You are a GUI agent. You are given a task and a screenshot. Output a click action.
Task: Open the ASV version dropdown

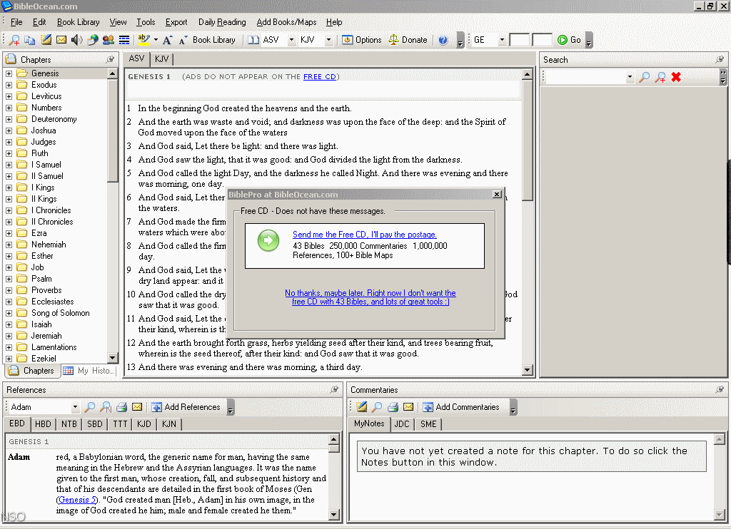[x=291, y=40]
